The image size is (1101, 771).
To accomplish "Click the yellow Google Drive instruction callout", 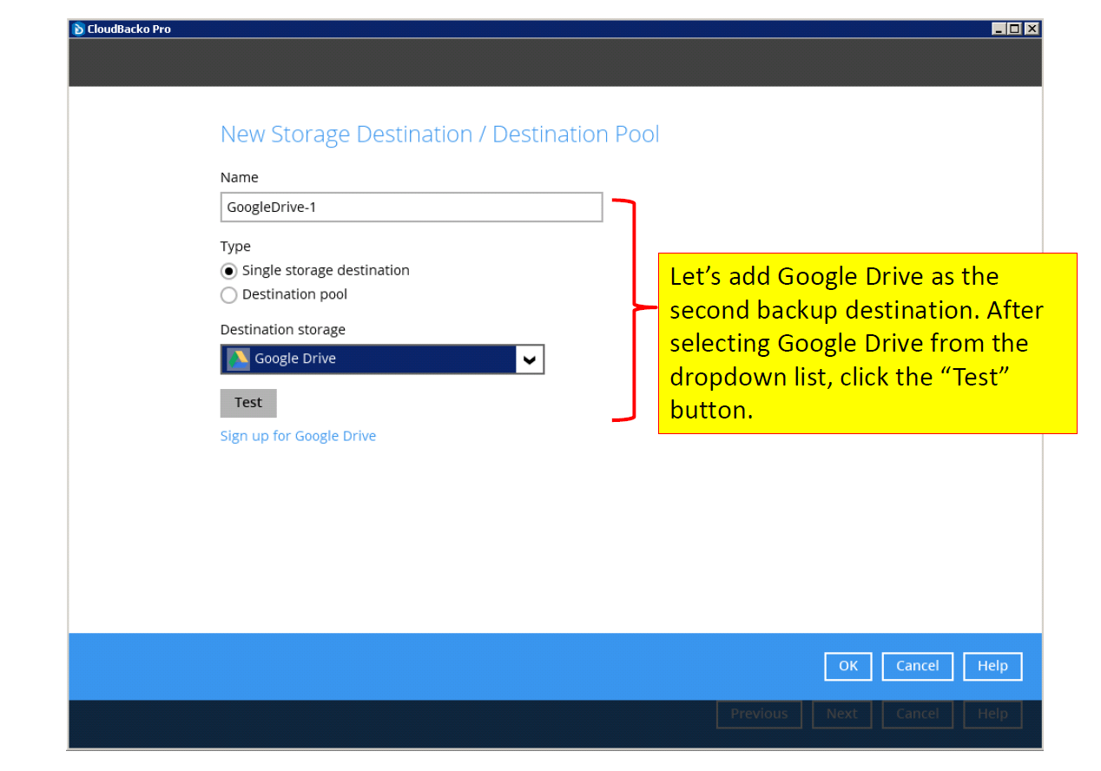I will coord(867,343).
